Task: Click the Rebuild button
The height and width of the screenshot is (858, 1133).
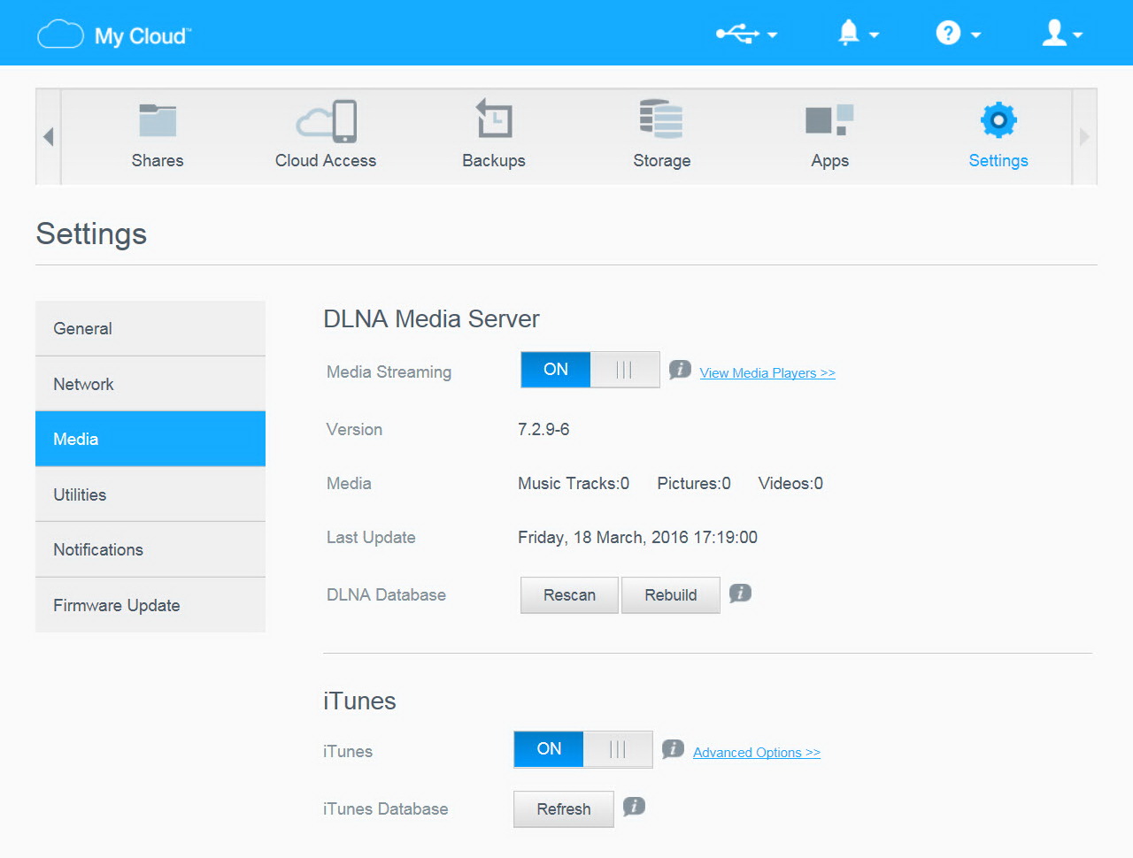Action: (x=670, y=595)
